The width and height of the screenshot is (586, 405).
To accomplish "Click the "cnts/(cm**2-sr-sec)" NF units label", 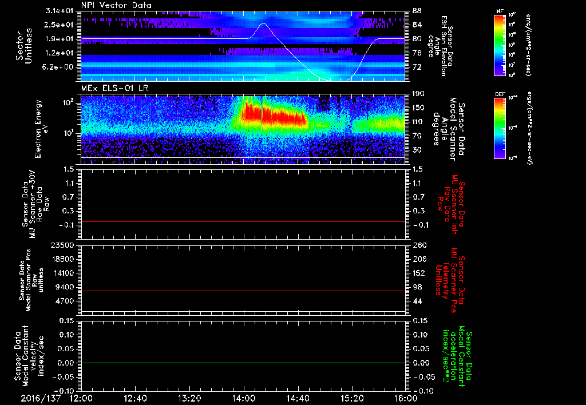I will [528, 45].
